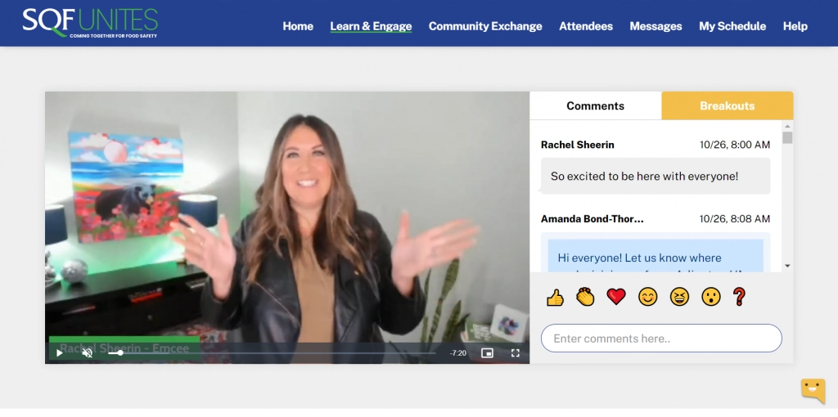Click the SQF Unites logo
Screen dimensions: 838x417
[x=90, y=23]
